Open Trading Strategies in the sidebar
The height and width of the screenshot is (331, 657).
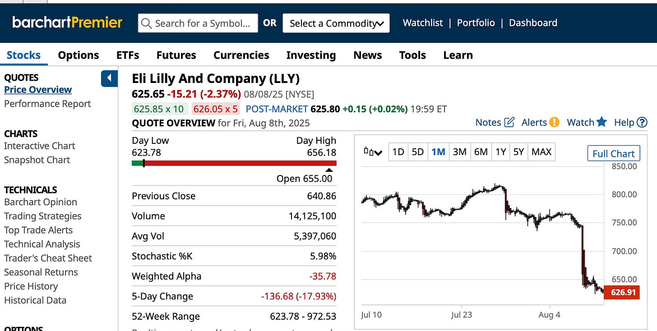(43, 216)
